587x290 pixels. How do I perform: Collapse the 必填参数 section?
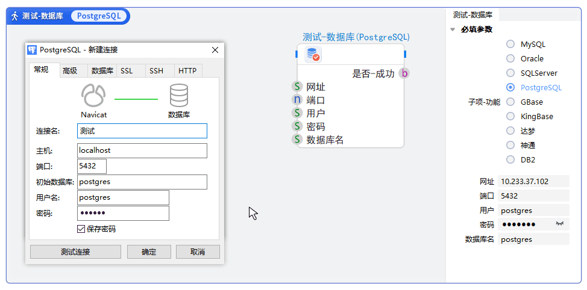pos(453,29)
